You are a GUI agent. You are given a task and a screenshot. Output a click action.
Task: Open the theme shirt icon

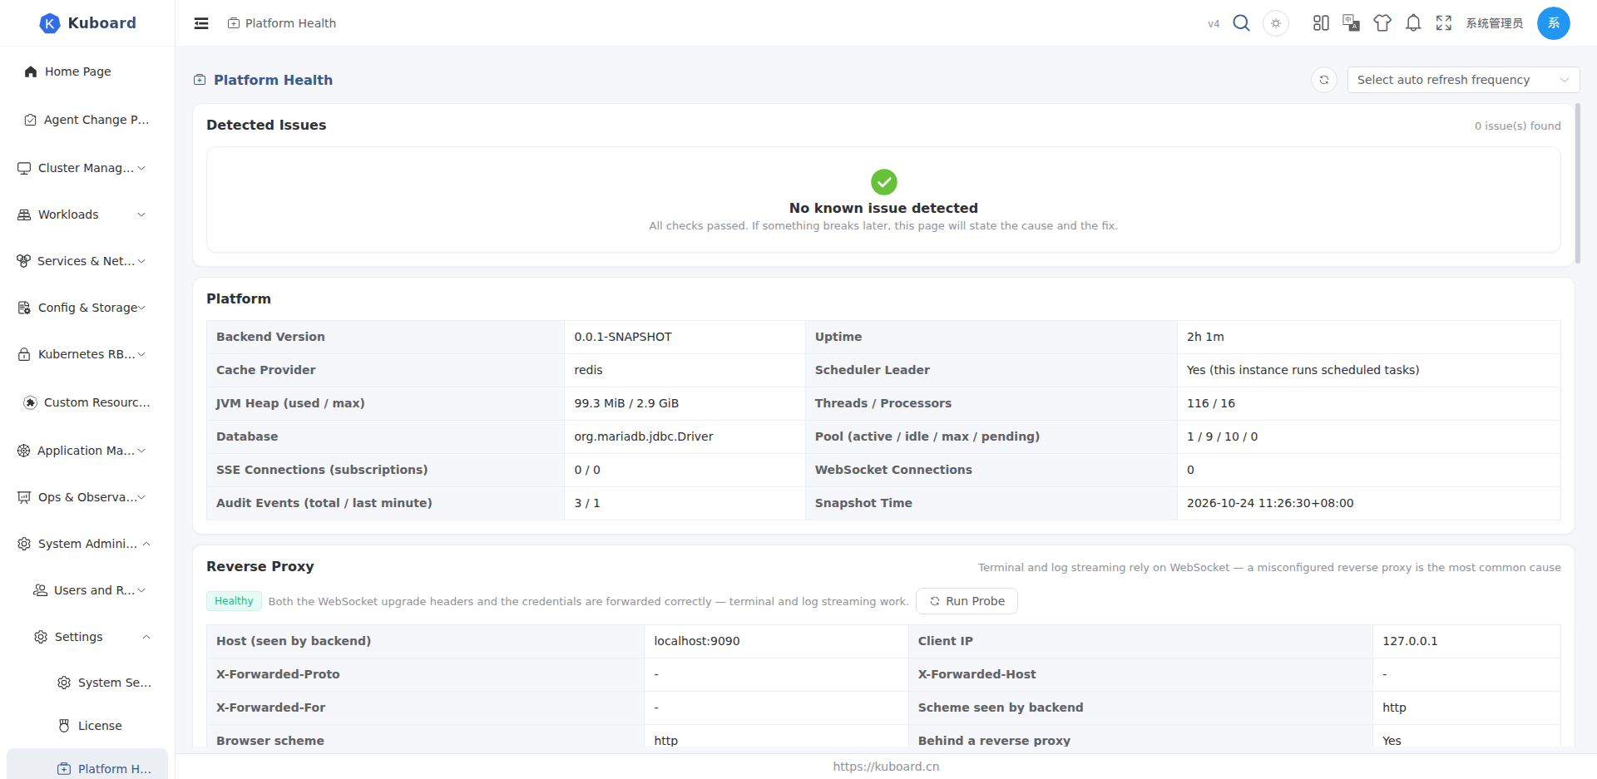point(1382,23)
